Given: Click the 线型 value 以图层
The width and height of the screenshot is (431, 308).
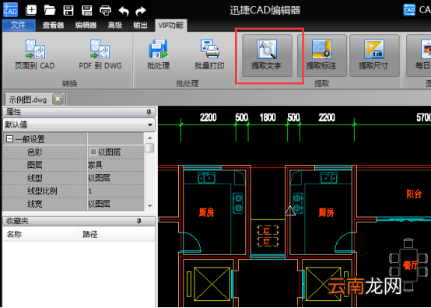Looking at the screenshot, I should tap(99, 178).
